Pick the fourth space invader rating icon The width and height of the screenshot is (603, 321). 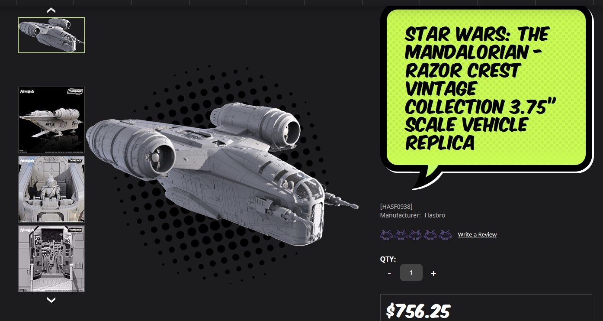click(x=430, y=235)
